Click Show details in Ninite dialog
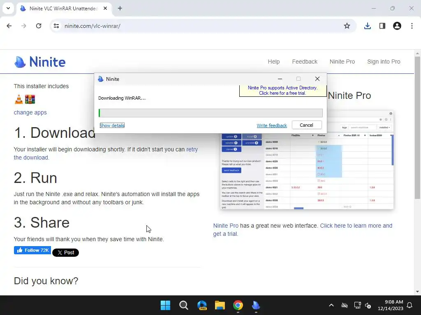The height and width of the screenshot is (315, 421). pos(112,126)
